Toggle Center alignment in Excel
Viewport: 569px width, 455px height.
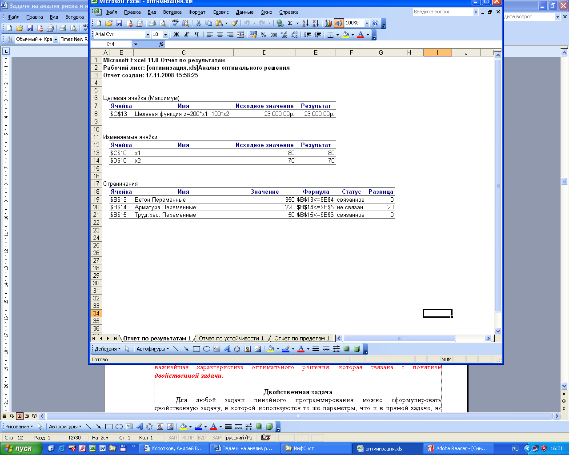220,35
